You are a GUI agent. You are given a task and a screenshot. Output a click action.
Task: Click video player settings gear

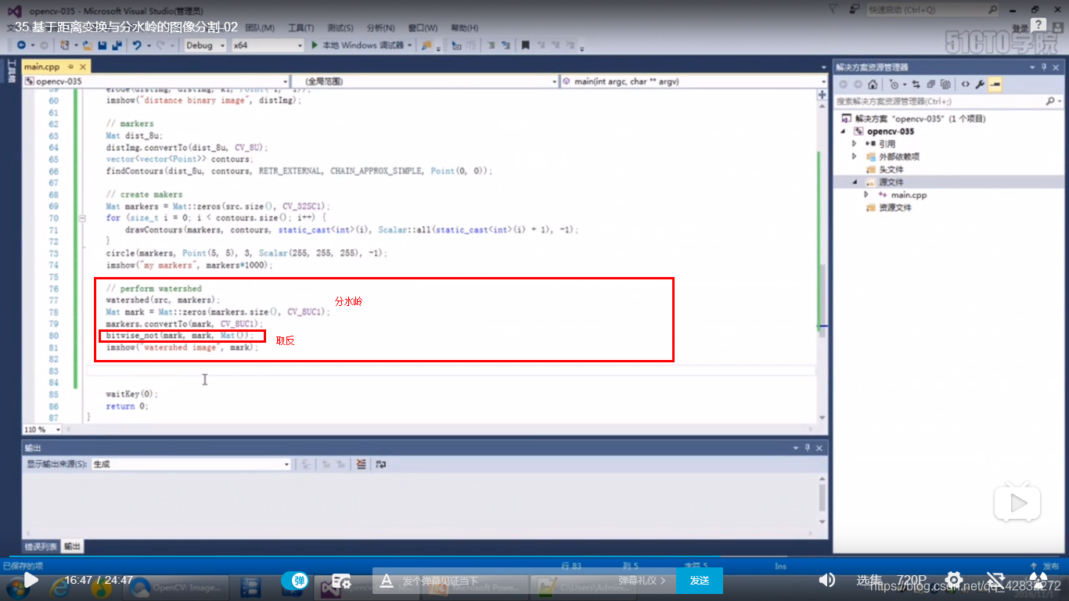tap(953, 580)
